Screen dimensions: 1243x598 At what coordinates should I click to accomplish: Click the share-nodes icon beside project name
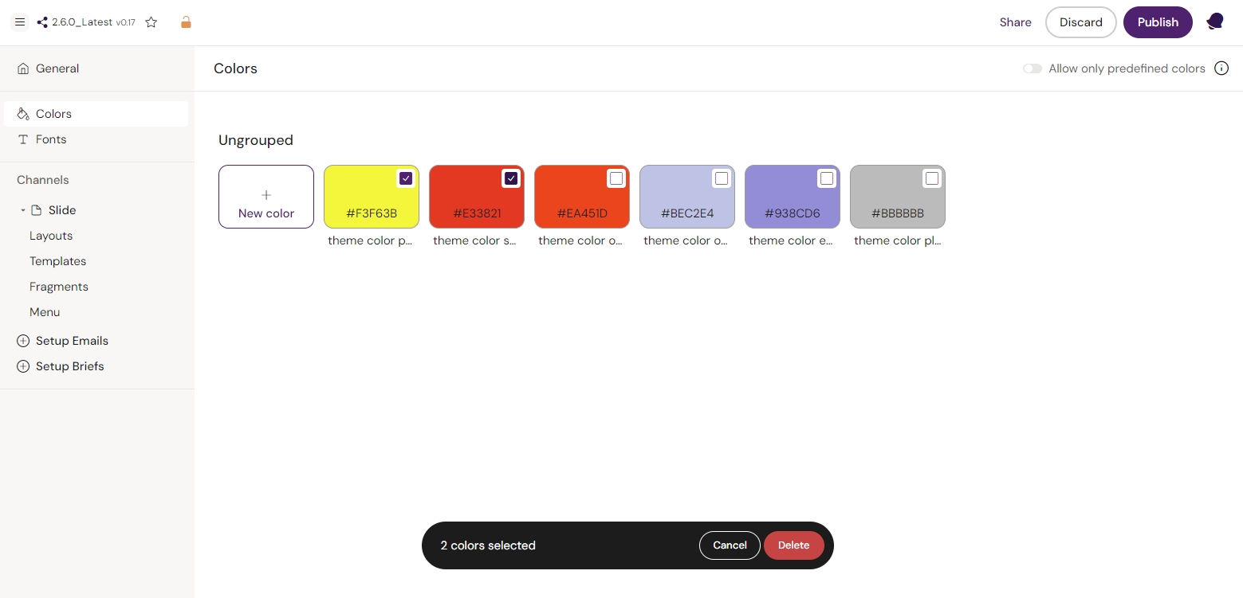pyautogui.click(x=42, y=22)
